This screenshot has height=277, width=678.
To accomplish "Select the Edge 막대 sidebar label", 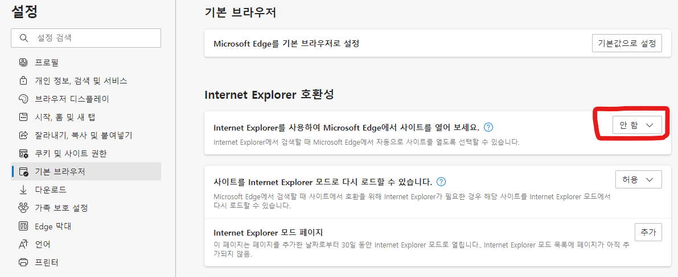I will click(53, 226).
